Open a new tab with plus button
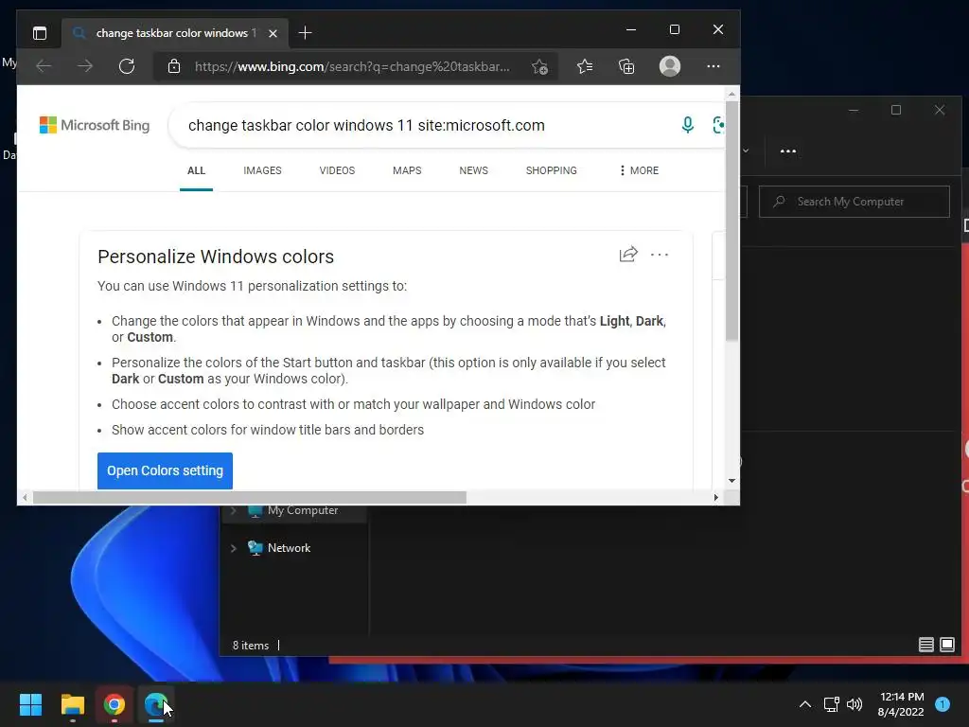Screen dimensions: 969x727 pos(305,33)
